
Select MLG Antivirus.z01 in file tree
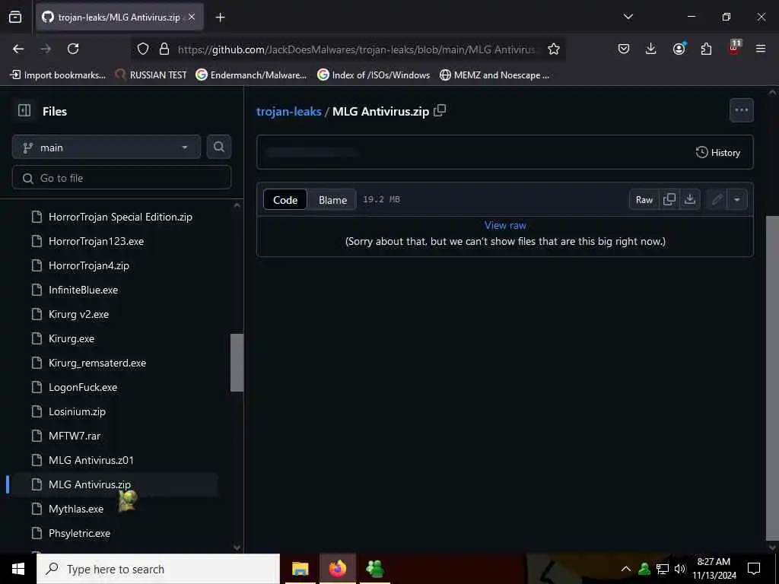click(x=91, y=460)
